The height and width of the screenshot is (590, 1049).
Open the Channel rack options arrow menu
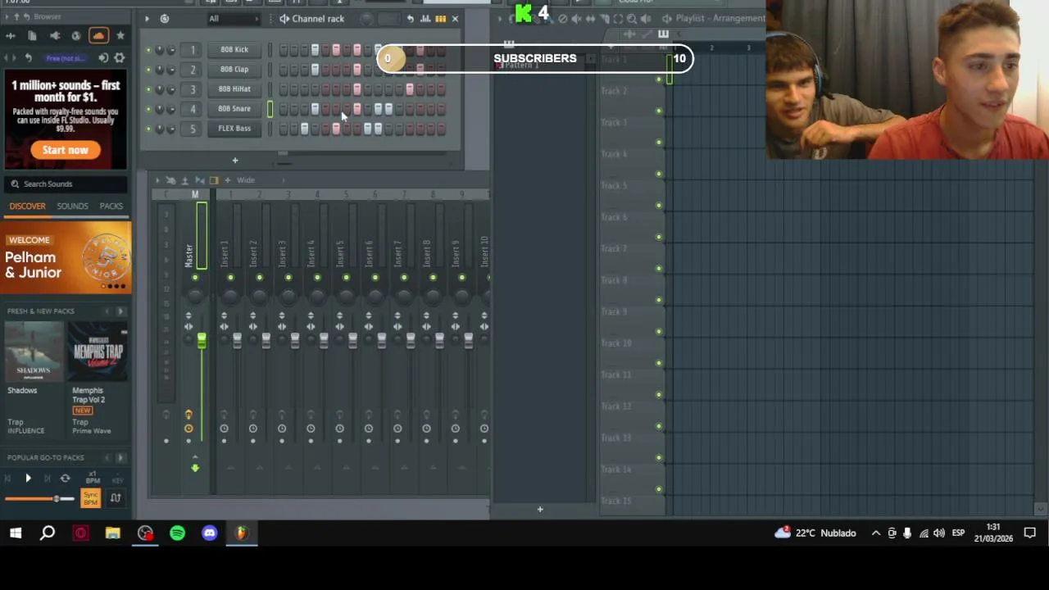tap(147, 19)
